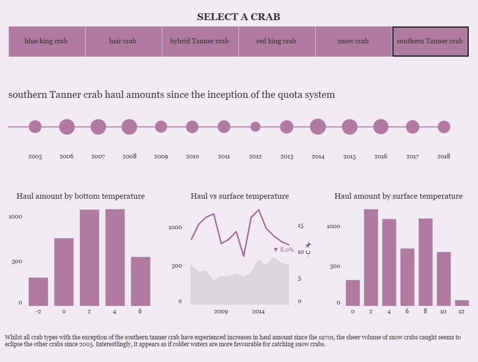Viewport: 478px width, 362px height.
Task: Click the 2018 timeline marker
Action: point(444,126)
